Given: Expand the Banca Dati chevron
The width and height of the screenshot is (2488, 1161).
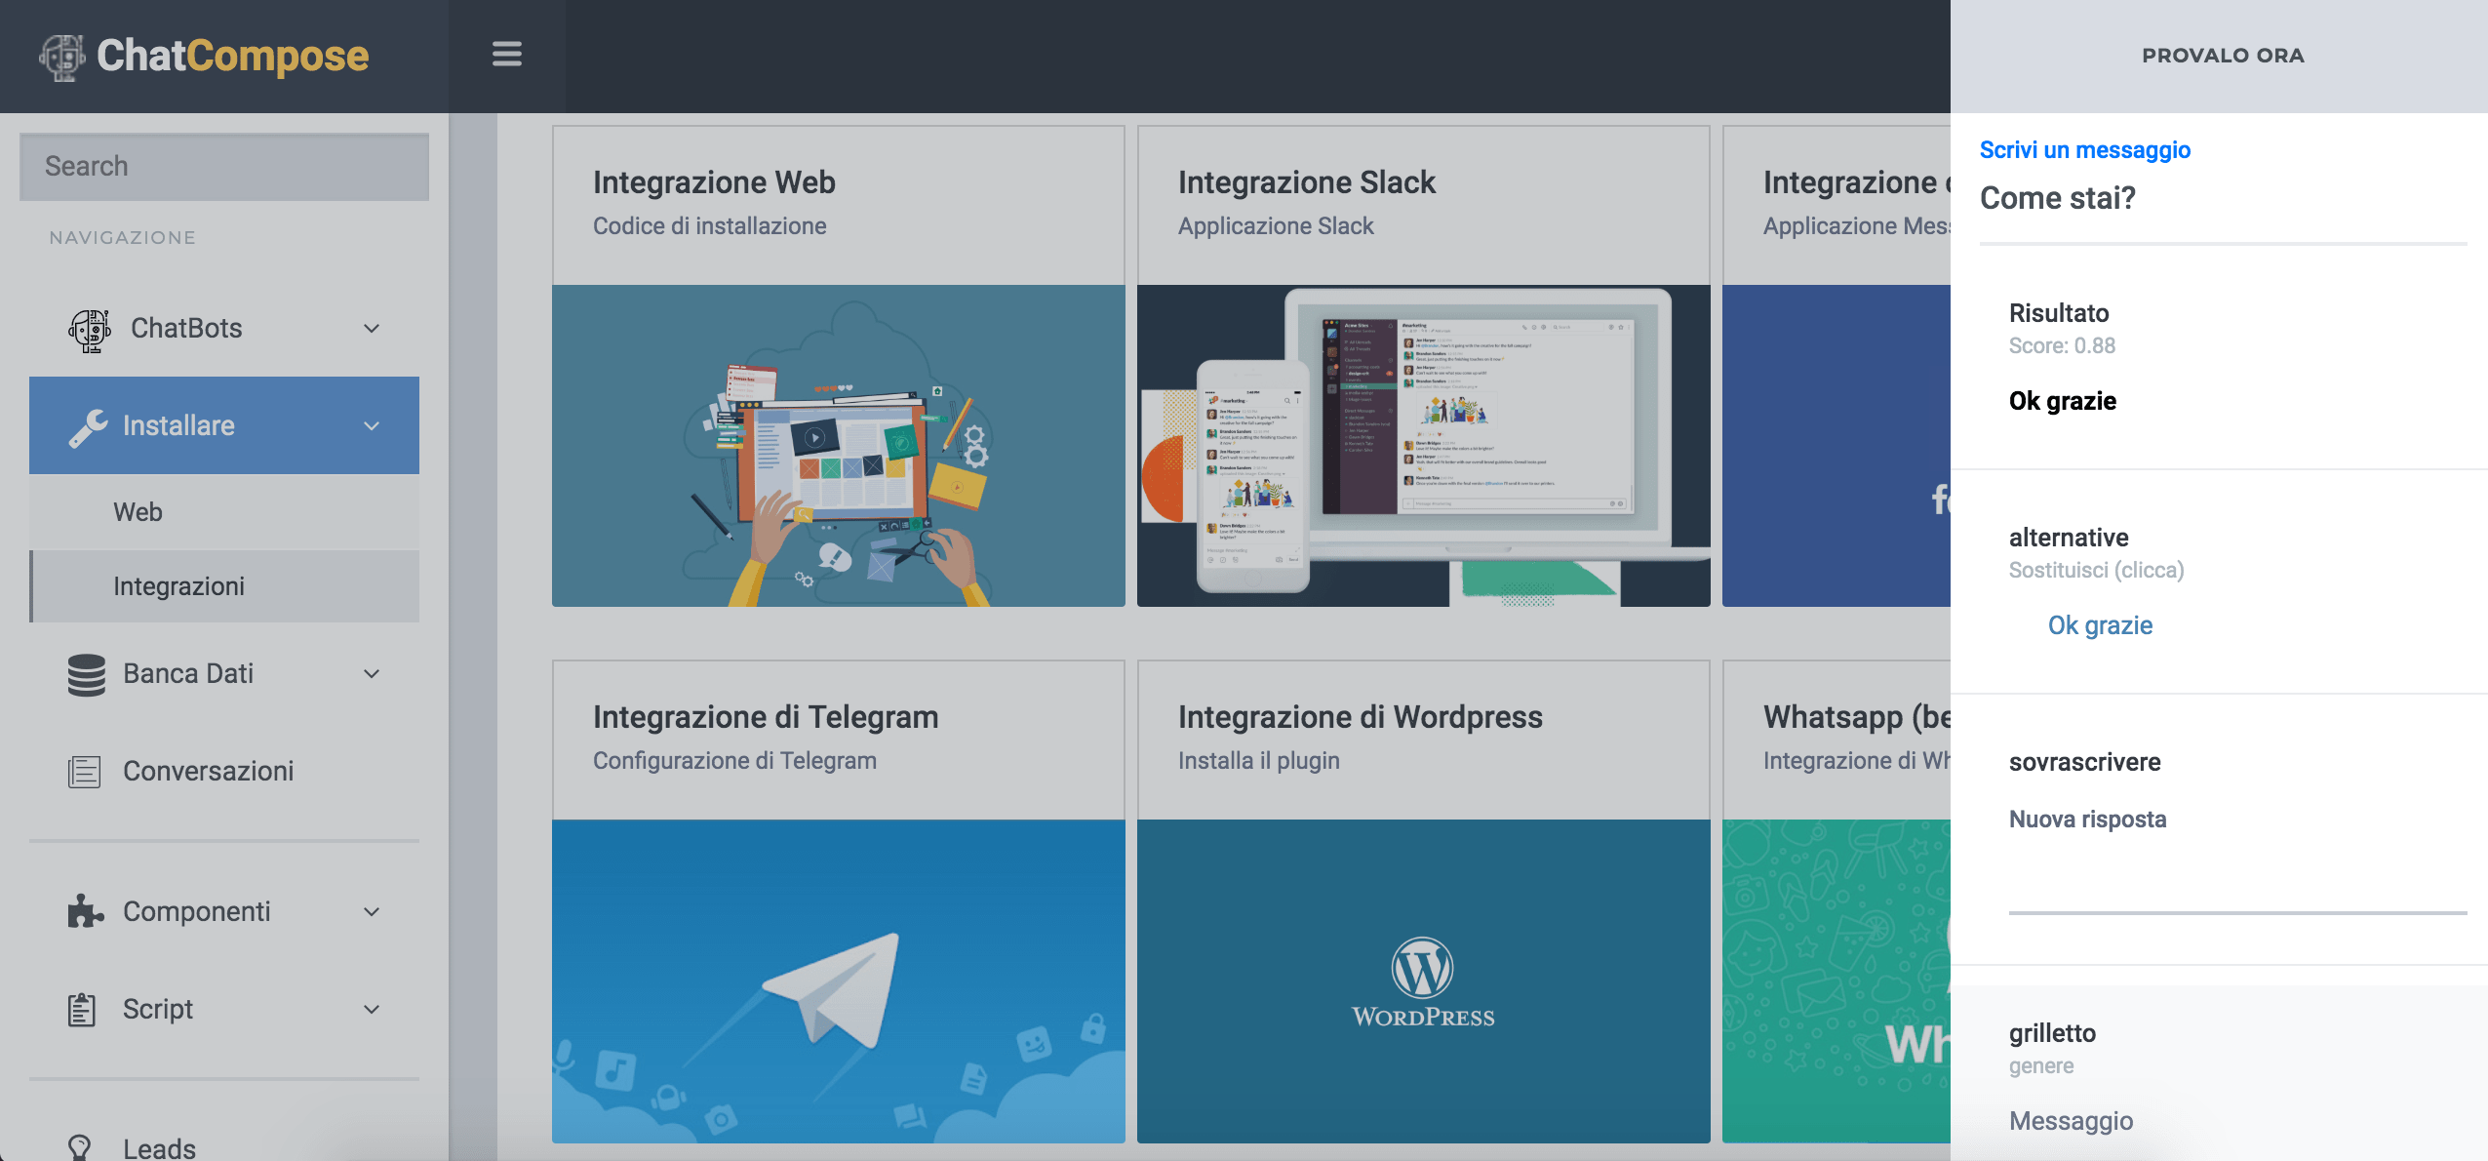Looking at the screenshot, I should point(372,674).
